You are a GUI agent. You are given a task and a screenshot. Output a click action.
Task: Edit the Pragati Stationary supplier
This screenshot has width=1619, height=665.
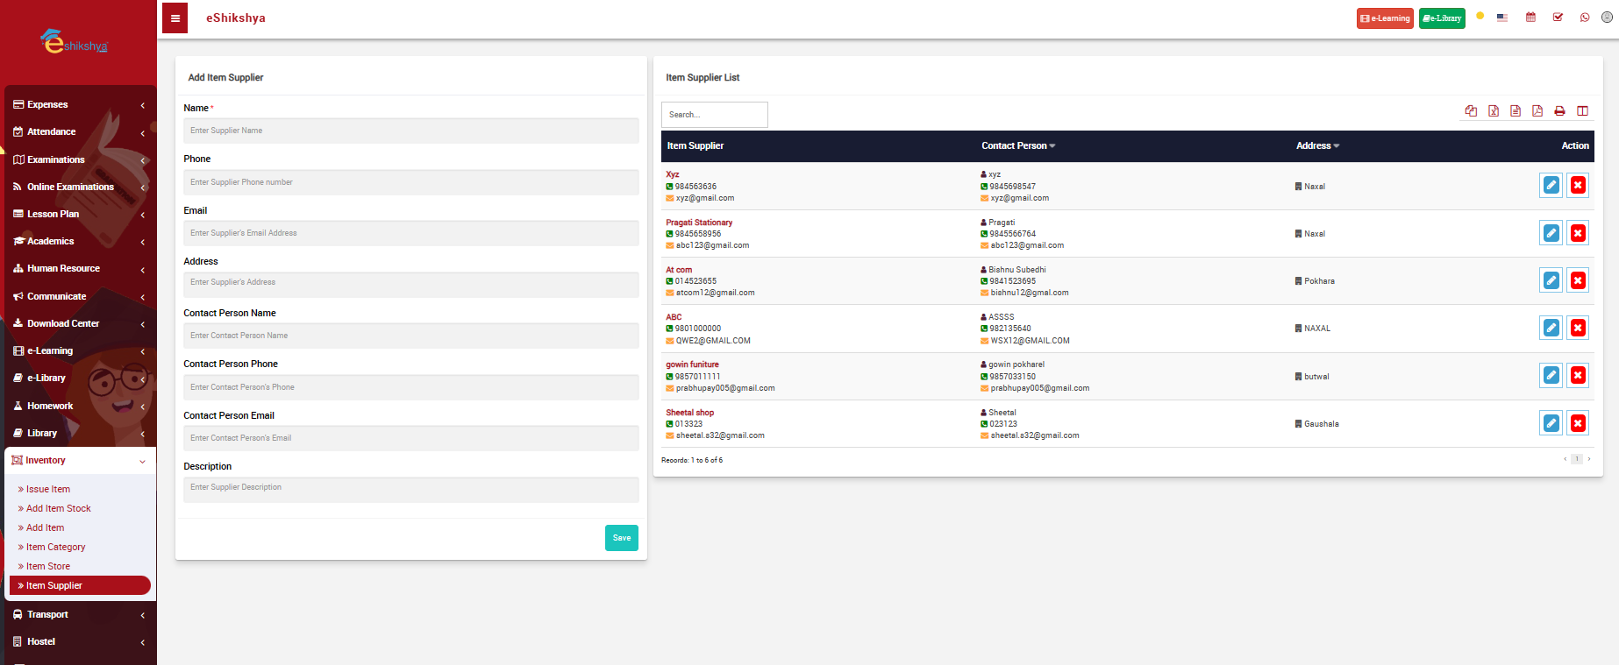pyautogui.click(x=1551, y=233)
